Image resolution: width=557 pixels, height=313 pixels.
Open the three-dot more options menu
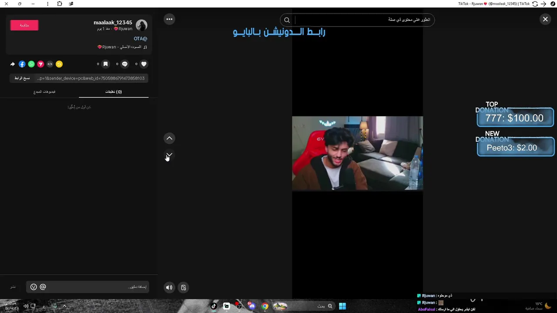[x=169, y=19]
